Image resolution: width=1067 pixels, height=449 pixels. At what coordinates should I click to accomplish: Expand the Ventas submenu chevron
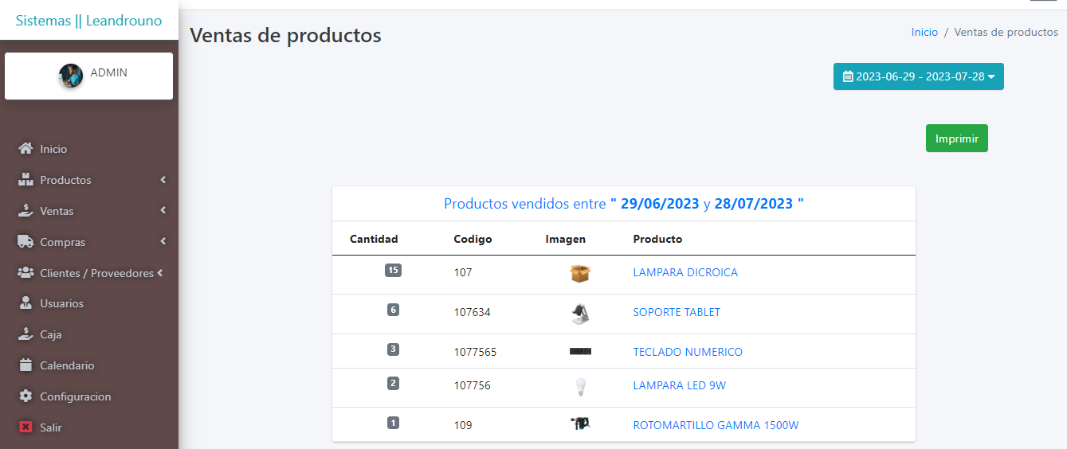pyautogui.click(x=163, y=211)
